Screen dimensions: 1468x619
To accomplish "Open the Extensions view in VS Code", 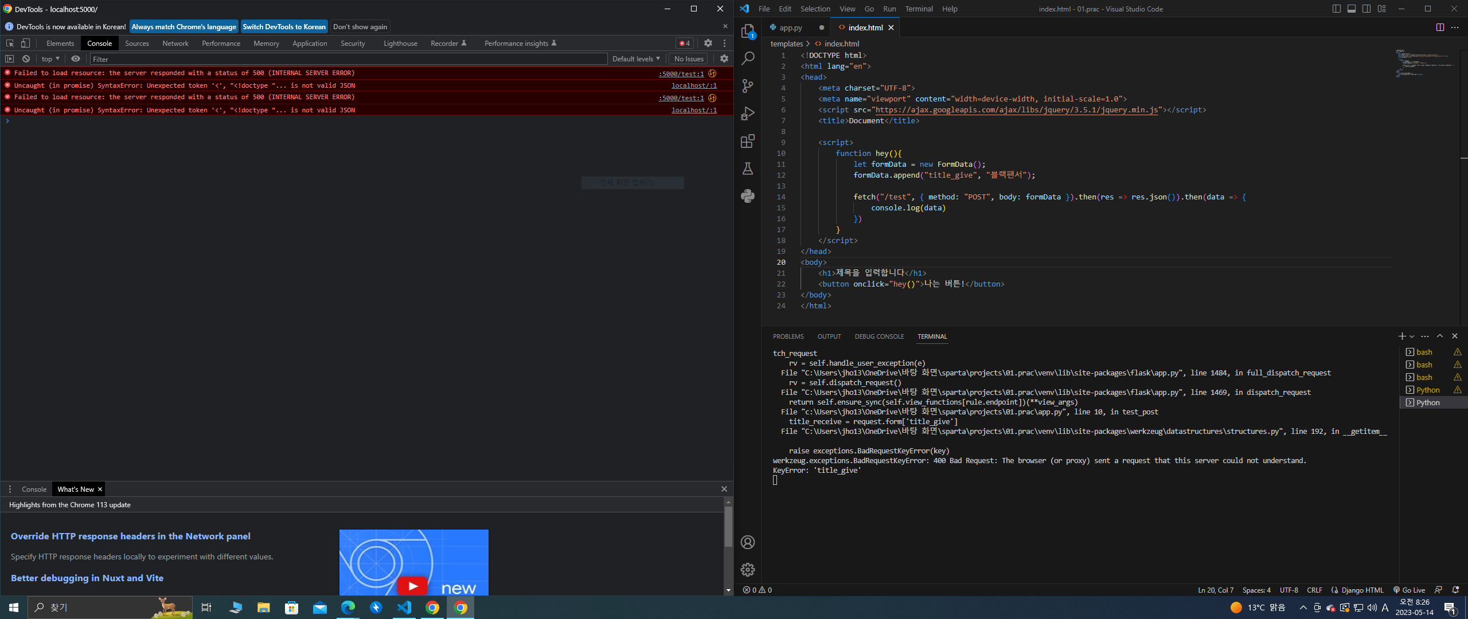I will (748, 141).
